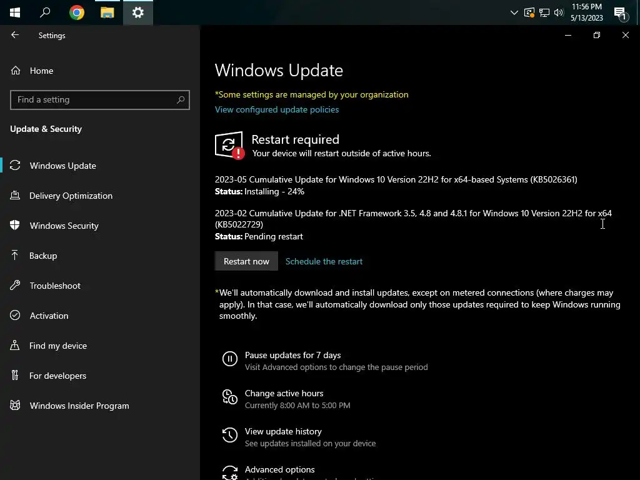Viewport: 640px width, 480px height.
Task: Go back with the Settings back arrow
Action: point(15,35)
